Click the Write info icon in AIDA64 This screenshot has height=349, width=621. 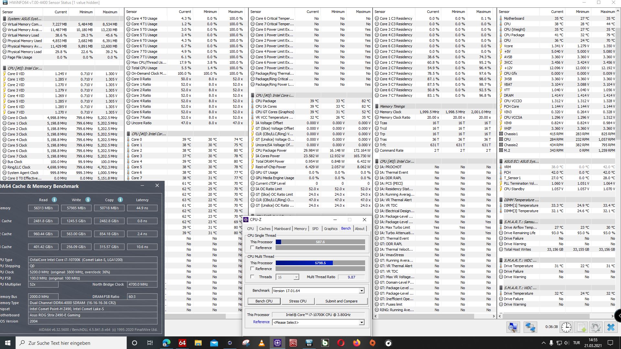88,200
